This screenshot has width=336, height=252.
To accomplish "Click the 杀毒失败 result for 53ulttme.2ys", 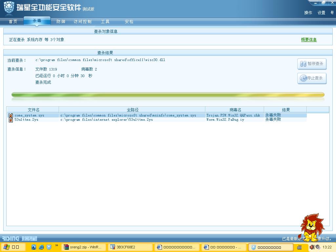I will pos(273,119).
